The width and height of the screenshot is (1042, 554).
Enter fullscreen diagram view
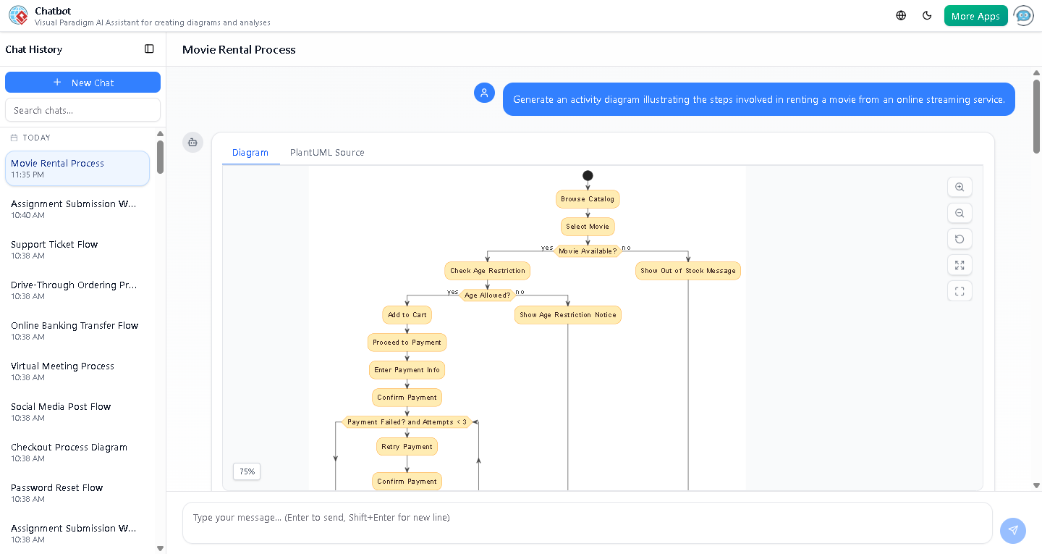tap(960, 290)
